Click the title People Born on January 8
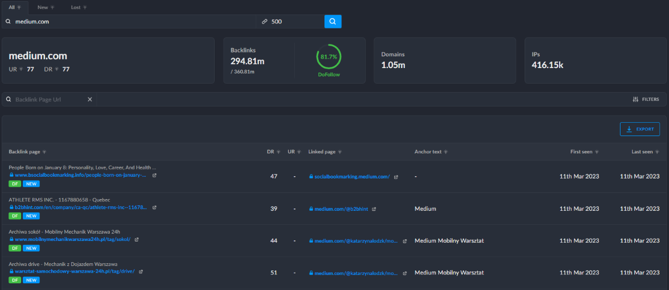Image resolution: width=669 pixels, height=290 pixels. point(83,167)
